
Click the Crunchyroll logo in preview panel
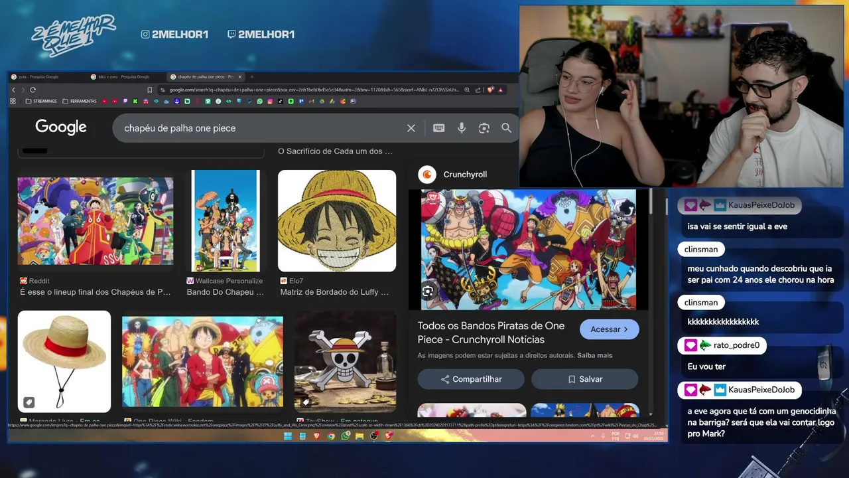click(x=428, y=175)
